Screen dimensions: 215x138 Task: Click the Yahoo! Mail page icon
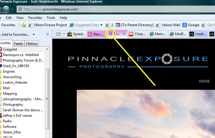[158, 25]
